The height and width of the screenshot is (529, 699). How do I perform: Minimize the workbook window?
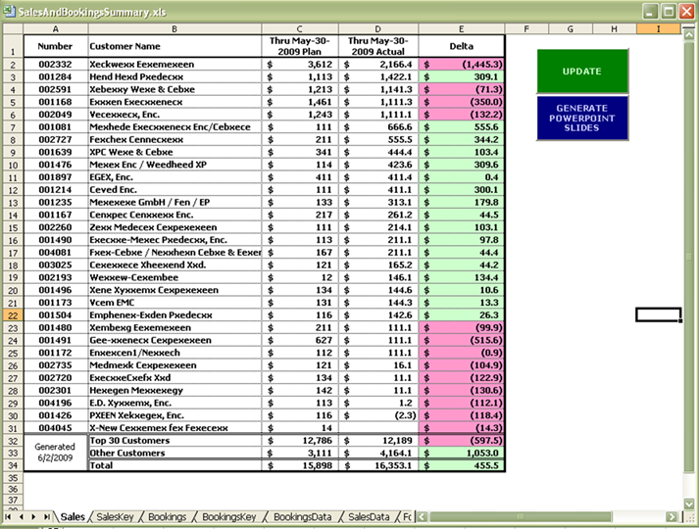(x=650, y=11)
